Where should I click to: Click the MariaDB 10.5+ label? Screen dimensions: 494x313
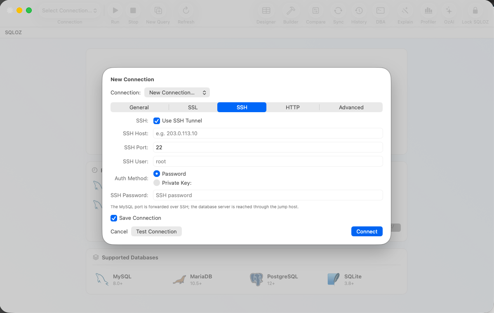[201, 280]
